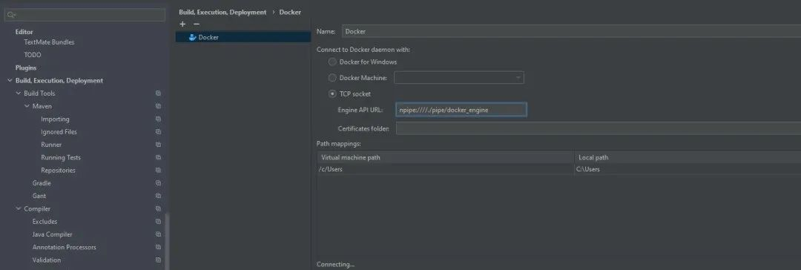The image size is (801, 270).
Task: Open Annotation Processors settings
Action: 65,247
